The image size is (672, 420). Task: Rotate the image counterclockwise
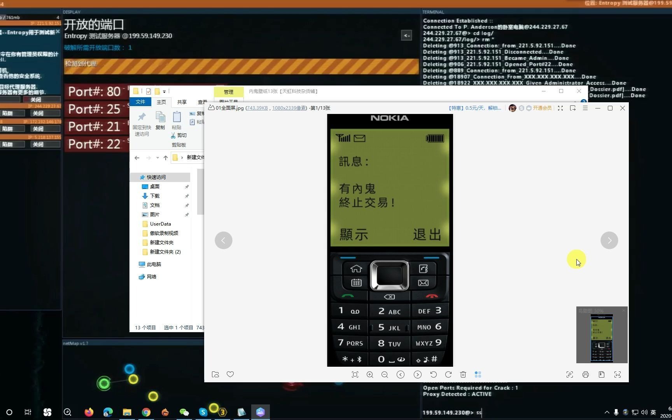click(433, 374)
